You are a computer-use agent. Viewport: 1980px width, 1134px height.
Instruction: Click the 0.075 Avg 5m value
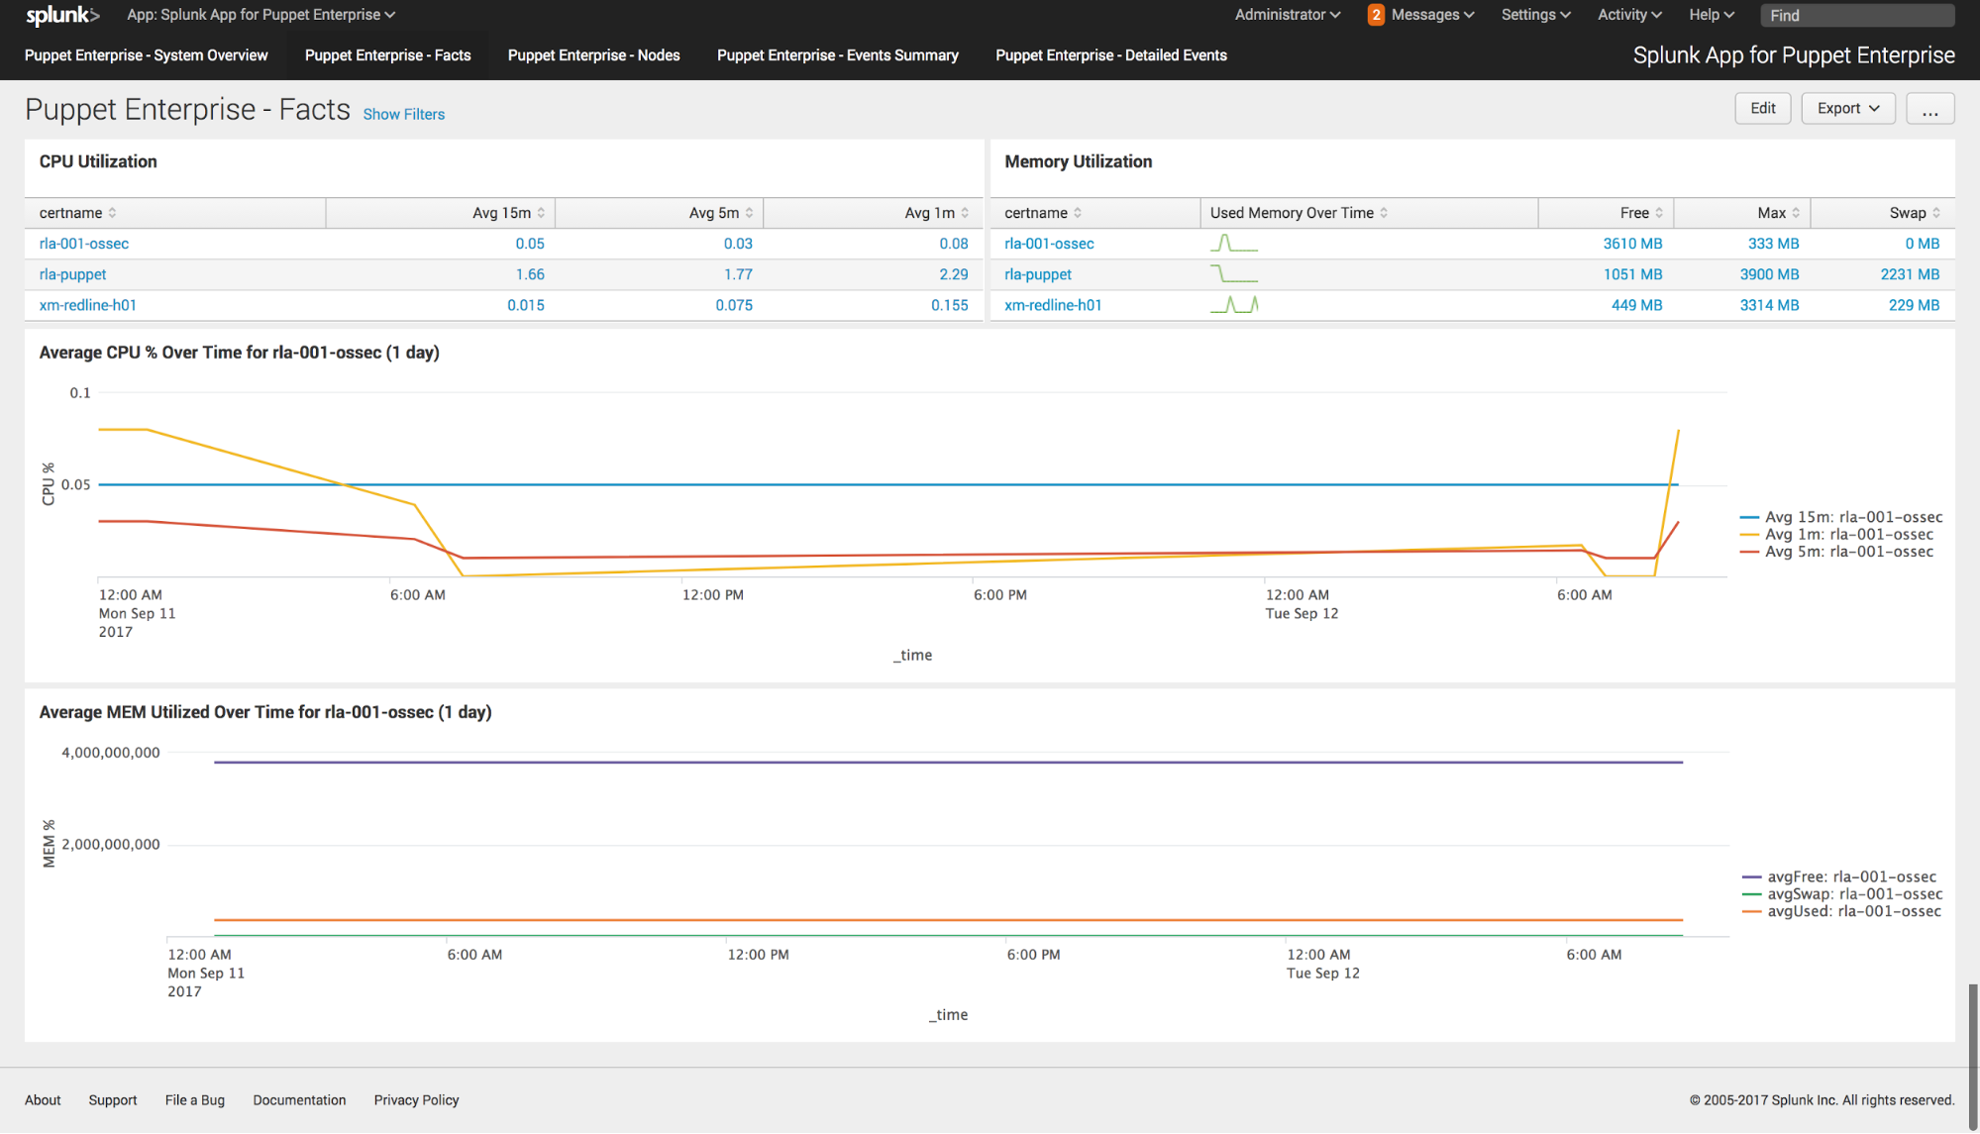734,305
